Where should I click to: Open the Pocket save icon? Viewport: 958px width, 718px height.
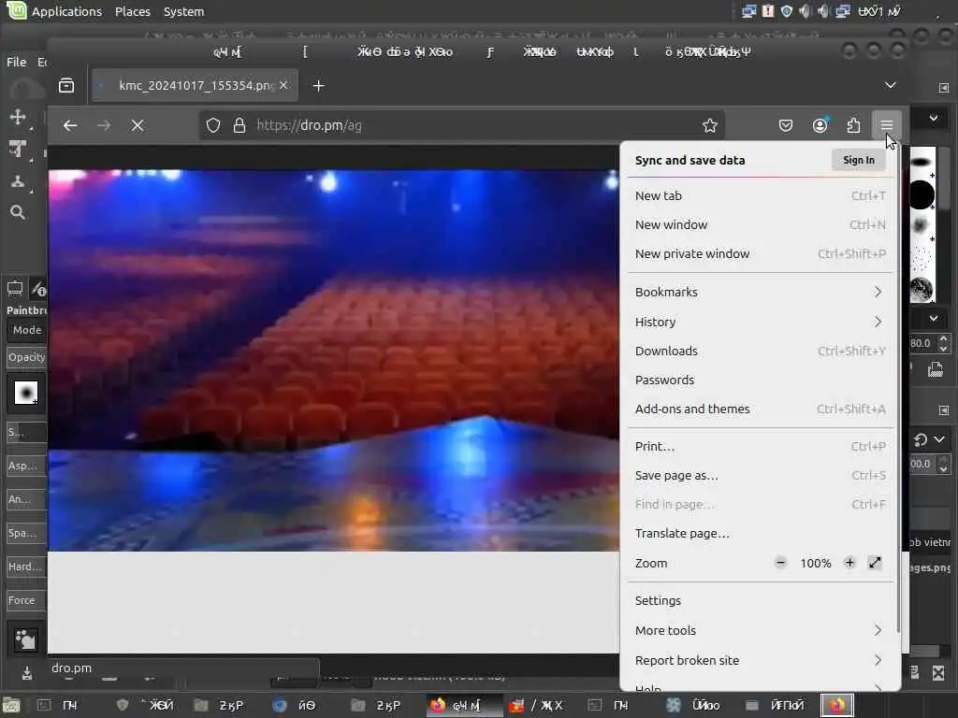786,125
